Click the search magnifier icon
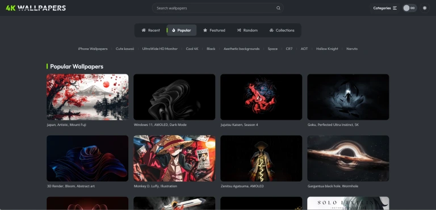Viewport: 436px width, 210px height. pyautogui.click(x=278, y=8)
